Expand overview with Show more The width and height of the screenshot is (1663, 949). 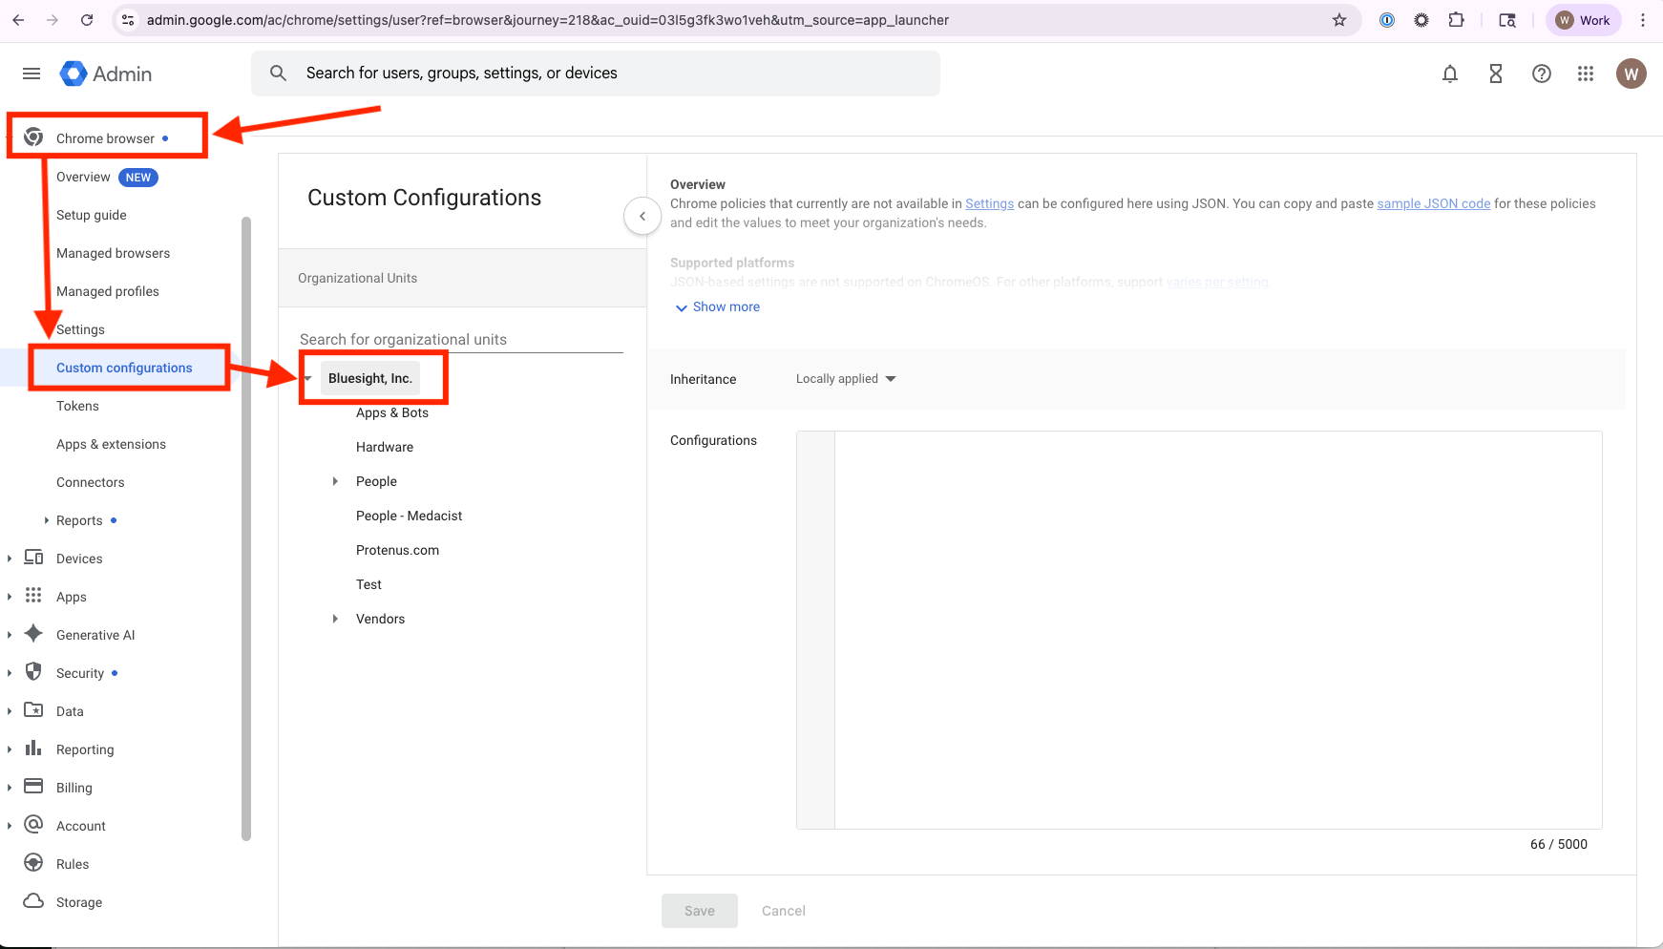(x=718, y=306)
